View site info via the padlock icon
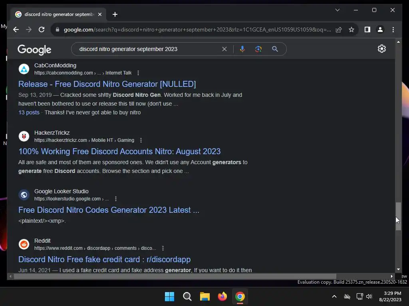 58,29
